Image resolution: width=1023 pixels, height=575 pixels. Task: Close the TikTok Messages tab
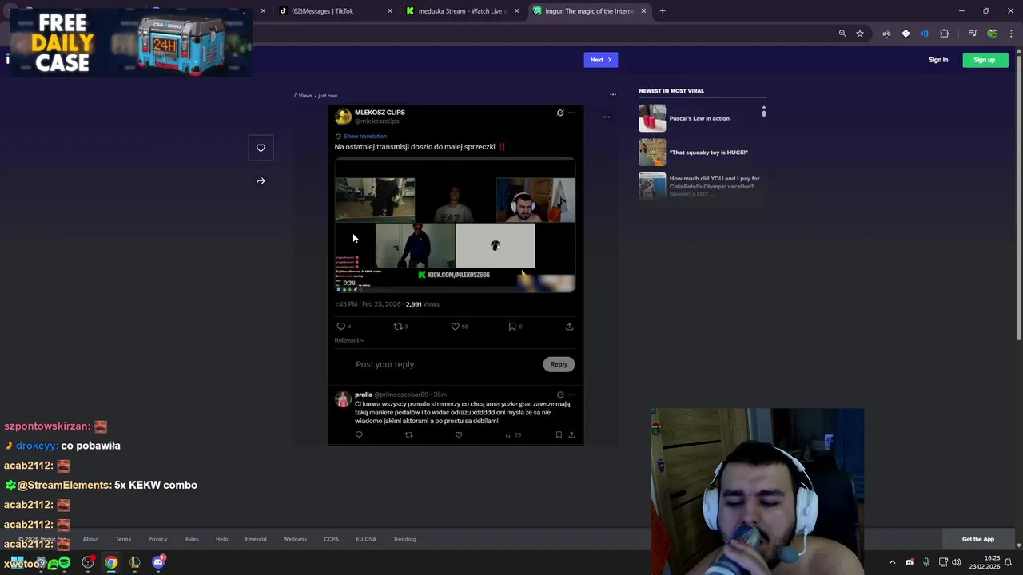390,11
